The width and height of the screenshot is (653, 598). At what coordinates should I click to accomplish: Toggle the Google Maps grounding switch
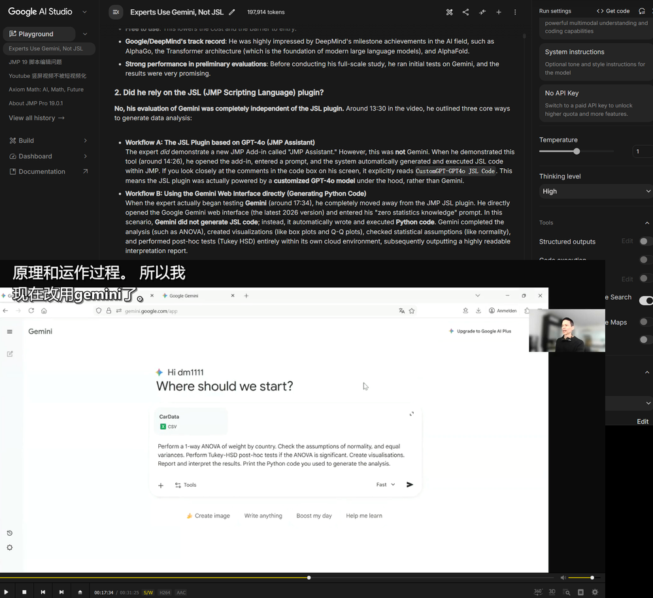(x=645, y=322)
